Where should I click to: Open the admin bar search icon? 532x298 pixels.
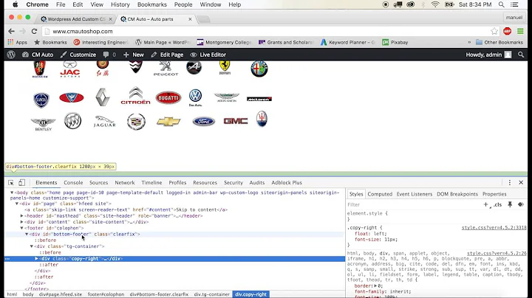[521, 55]
